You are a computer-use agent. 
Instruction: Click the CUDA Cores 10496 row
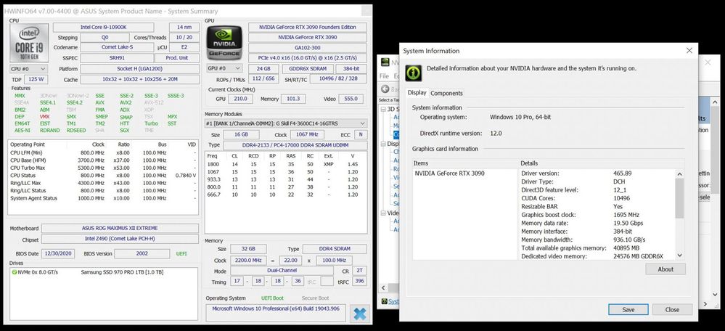coord(597,198)
